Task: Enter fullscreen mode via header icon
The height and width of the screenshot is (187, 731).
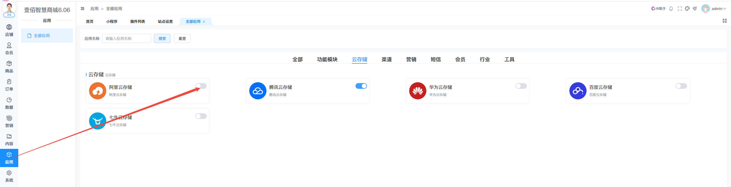Action: click(x=680, y=9)
